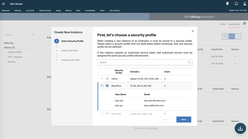Open the Log Activity tab
Viewport: 248px width, 139px height.
click(x=30, y=10)
